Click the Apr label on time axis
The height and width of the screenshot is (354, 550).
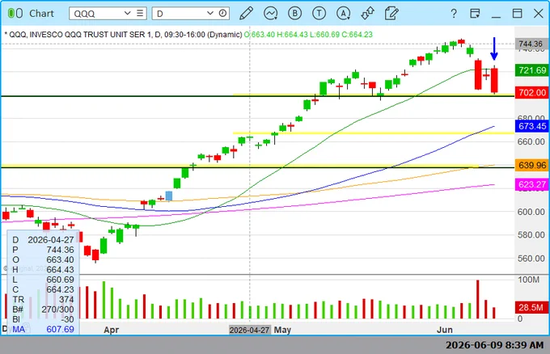[x=112, y=330]
